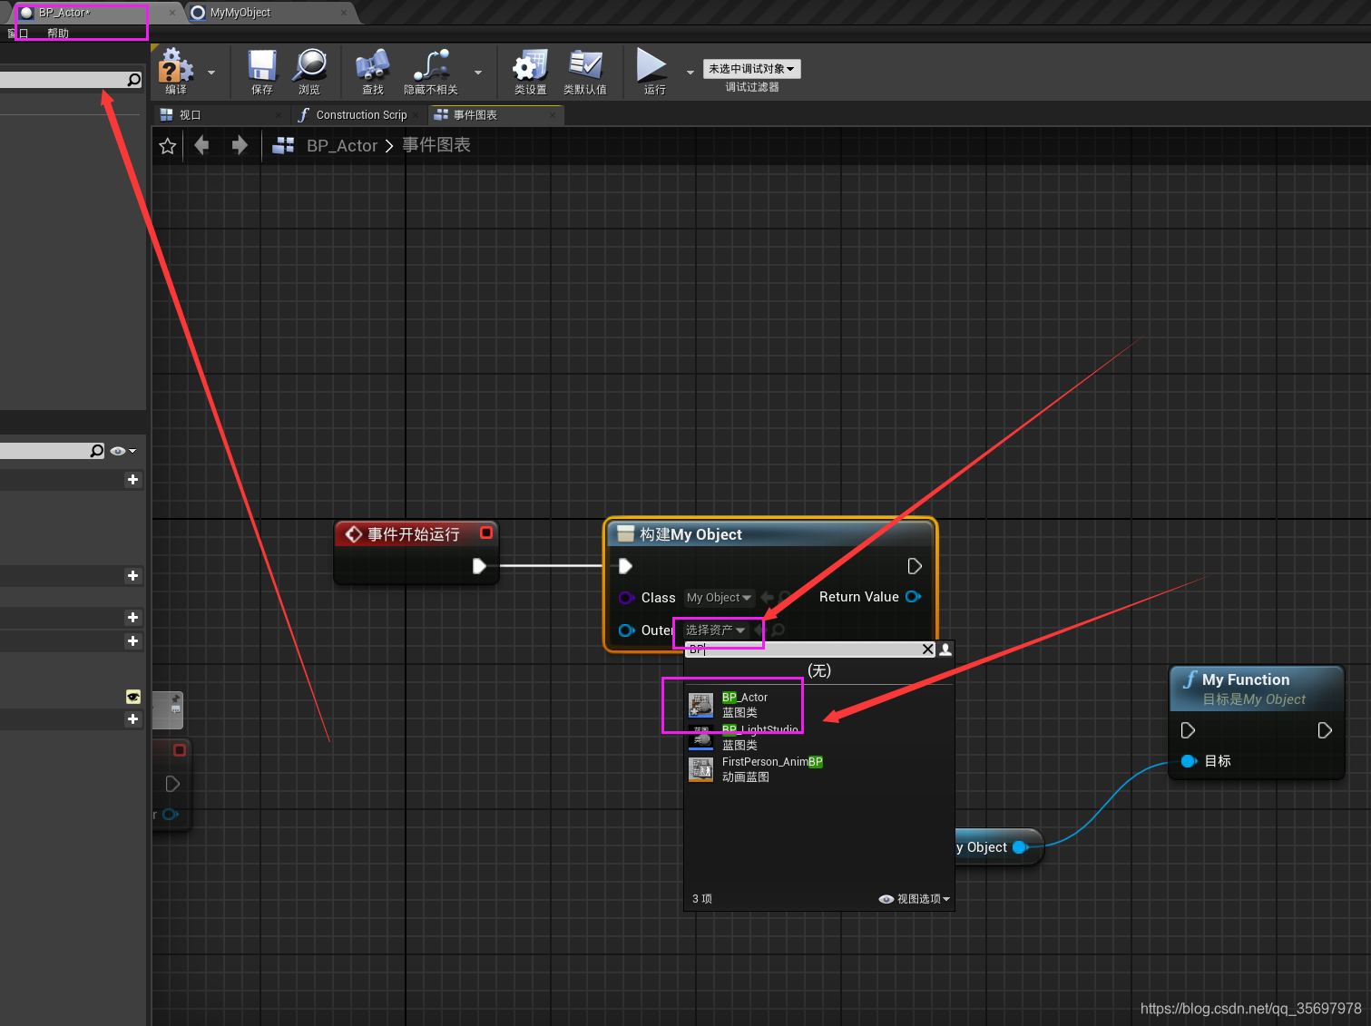The width and height of the screenshot is (1371, 1026).
Task: Click the My Object variable node output pin
Action: [x=1021, y=847]
